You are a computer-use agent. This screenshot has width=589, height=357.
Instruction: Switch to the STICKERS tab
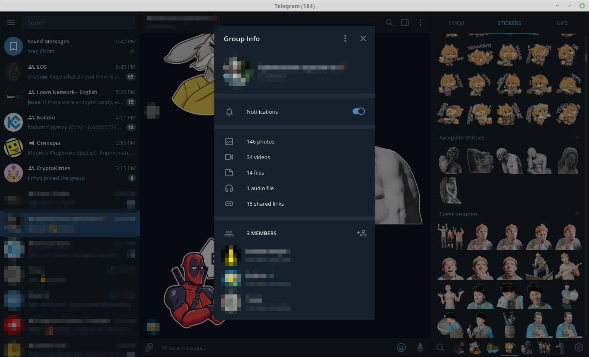click(x=509, y=23)
